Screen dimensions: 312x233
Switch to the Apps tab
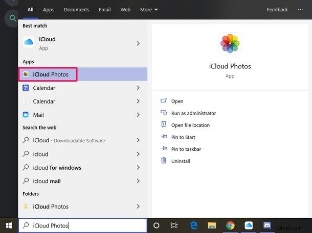[x=49, y=10]
